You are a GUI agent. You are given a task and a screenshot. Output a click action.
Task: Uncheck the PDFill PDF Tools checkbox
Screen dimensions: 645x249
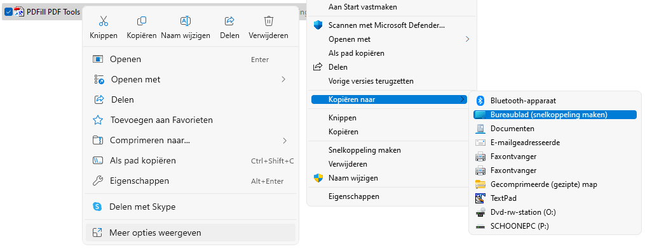coord(8,12)
